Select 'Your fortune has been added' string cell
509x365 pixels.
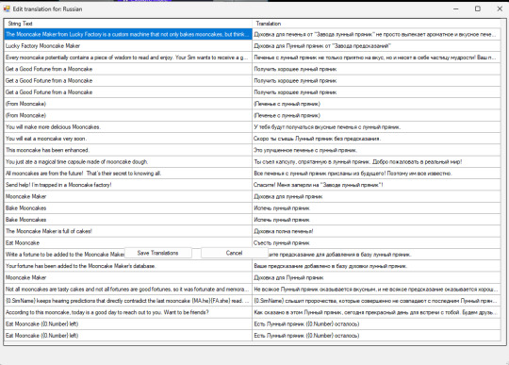point(128,266)
